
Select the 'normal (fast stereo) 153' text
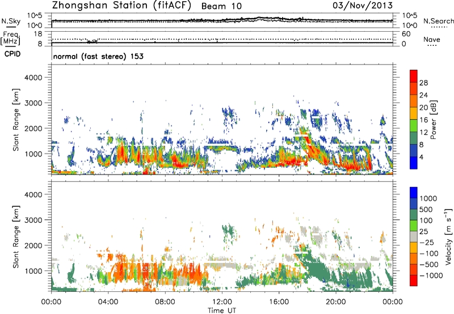click(98, 56)
